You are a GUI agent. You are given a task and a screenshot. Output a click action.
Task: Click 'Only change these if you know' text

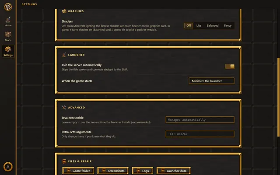pyautogui.click(x=89, y=136)
